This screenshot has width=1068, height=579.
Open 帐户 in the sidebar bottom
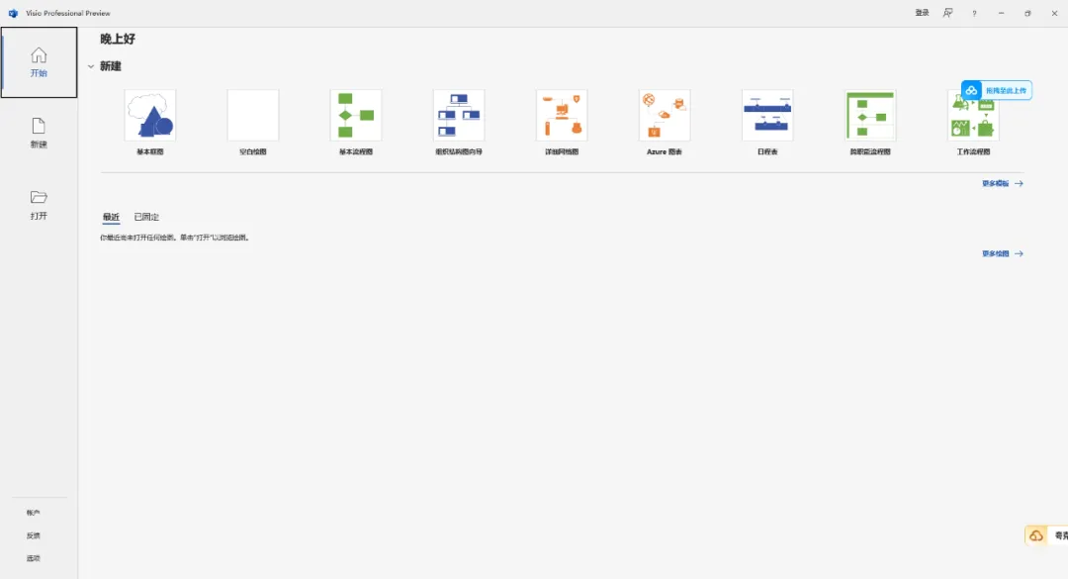[34, 512]
